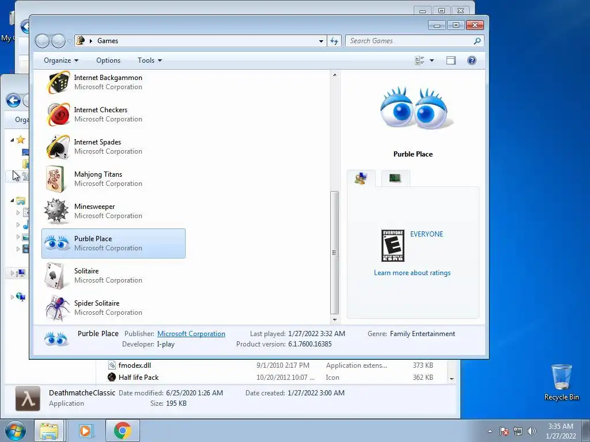The height and width of the screenshot is (442, 590).
Task: Select the Mahjong Titans title text
Action: [x=98, y=174]
